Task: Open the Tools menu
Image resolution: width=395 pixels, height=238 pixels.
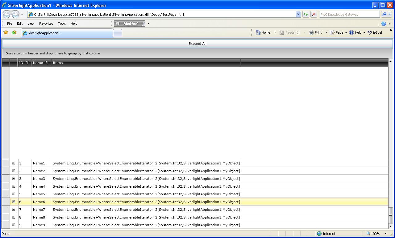Action: click(62, 23)
